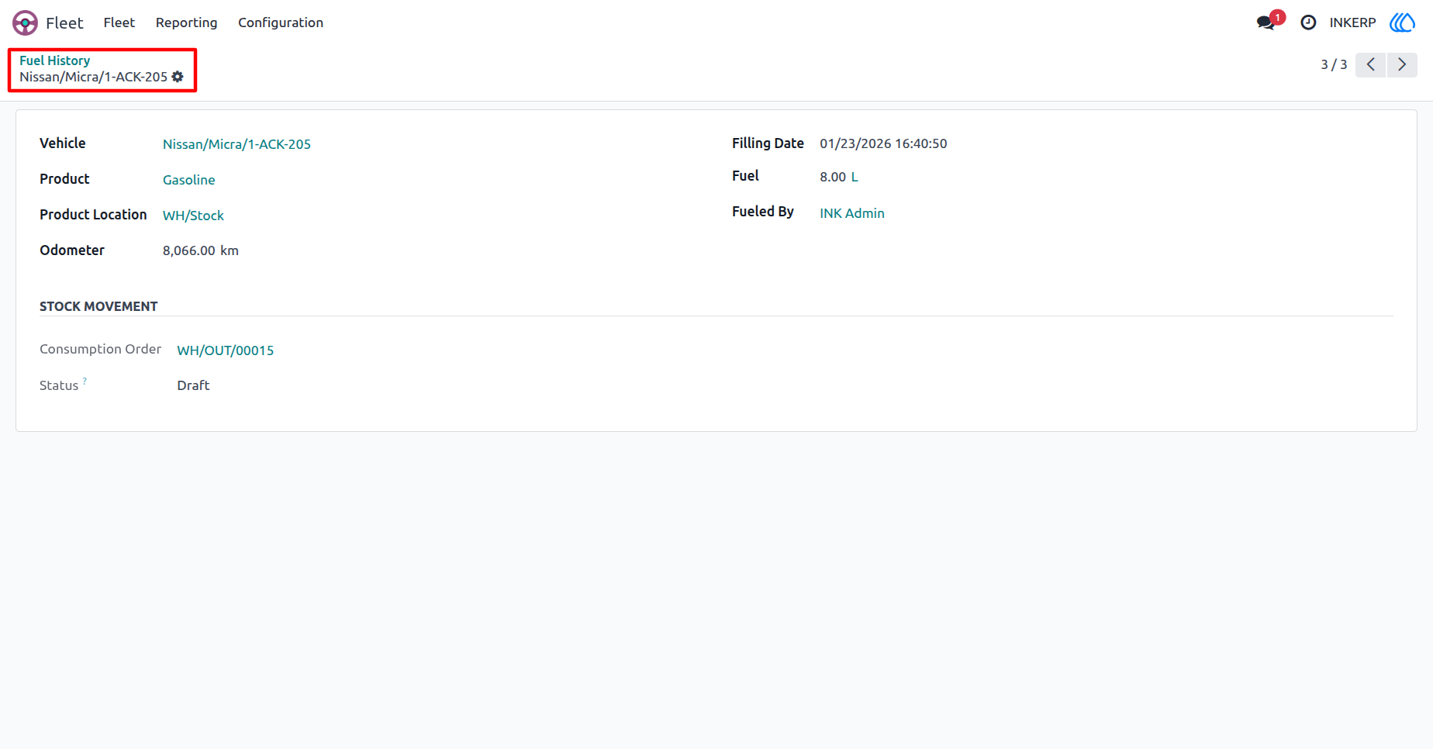
Task: Click the 3 / 3 pager counter
Action: click(1334, 64)
